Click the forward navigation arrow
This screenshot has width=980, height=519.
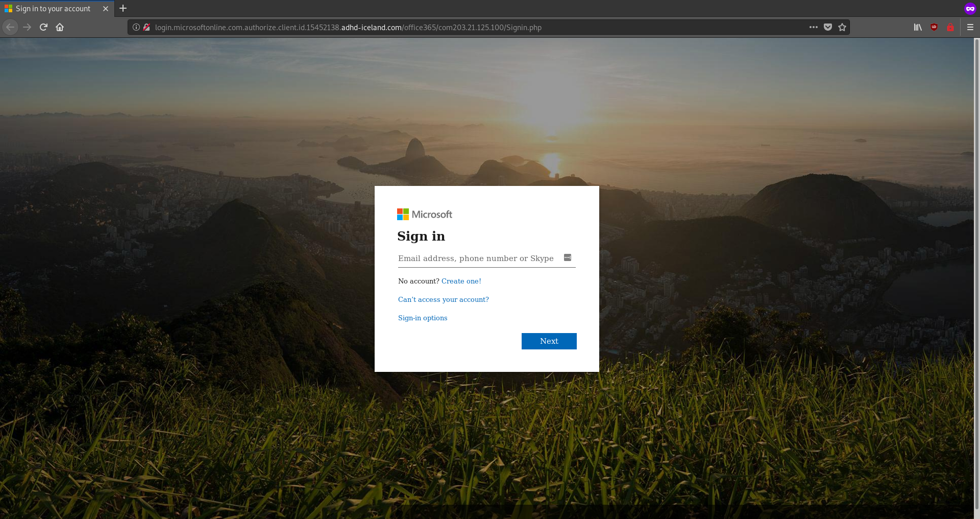[27, 27]
